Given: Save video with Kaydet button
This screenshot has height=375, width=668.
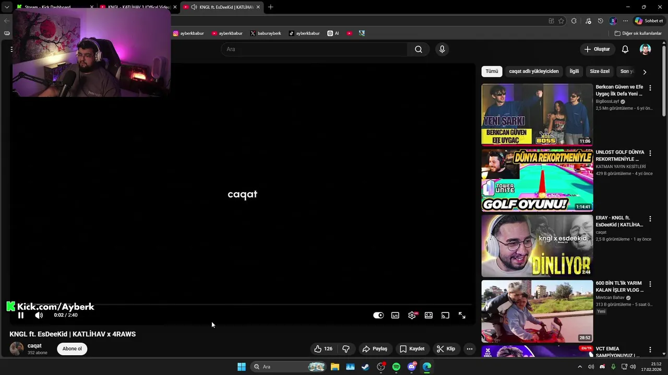Looking at the screenshot, I should coord(412,349).
